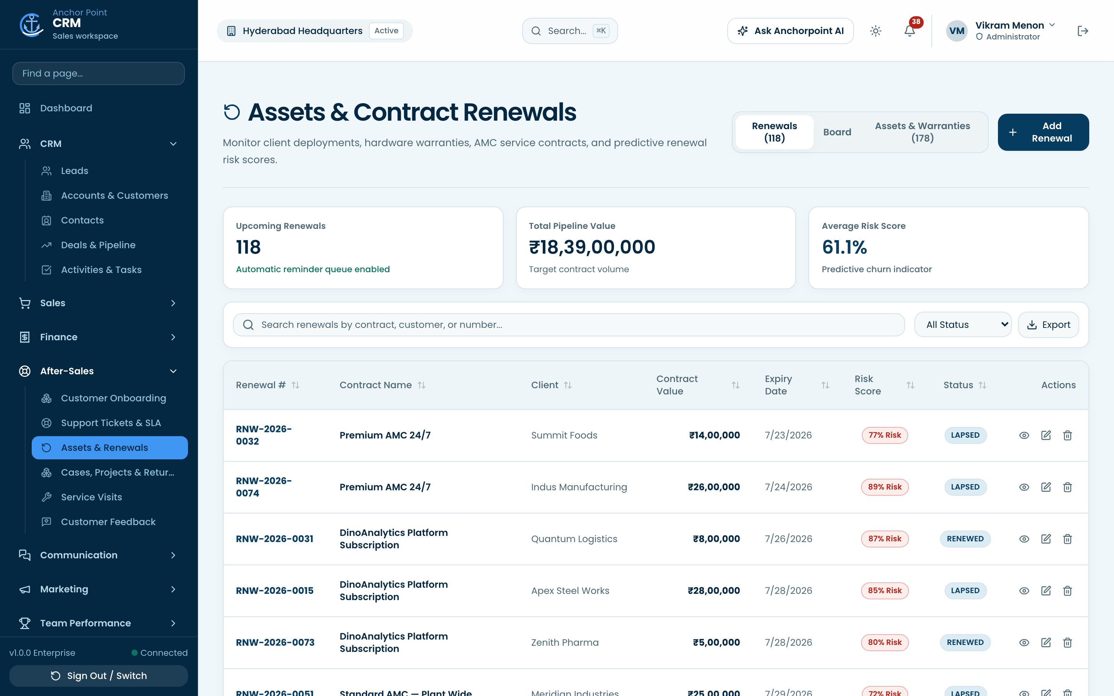Viewport: 1114px width, 696px height.
Task: Delete renewal RNW-2026-0015
Action: point(1068,590)
